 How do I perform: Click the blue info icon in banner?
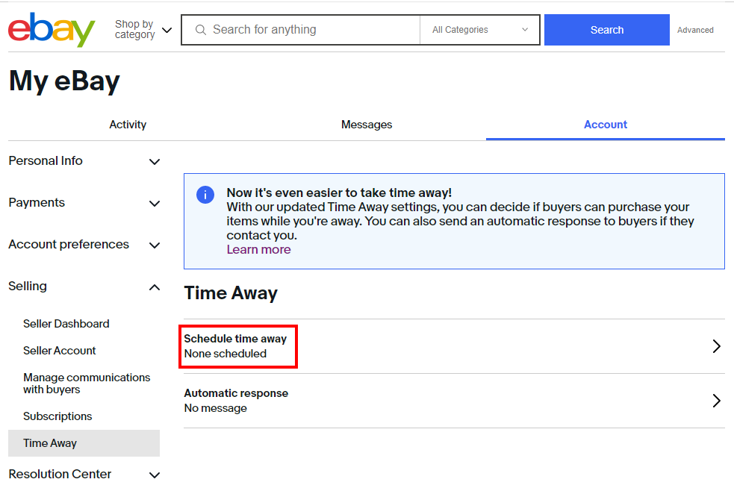[x=205, y=195]
